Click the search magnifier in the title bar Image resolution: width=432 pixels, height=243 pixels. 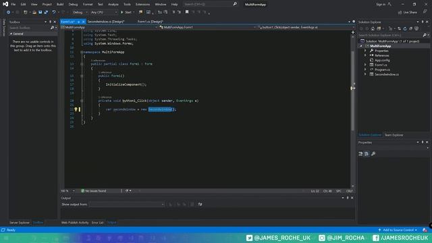pos(235,4)
